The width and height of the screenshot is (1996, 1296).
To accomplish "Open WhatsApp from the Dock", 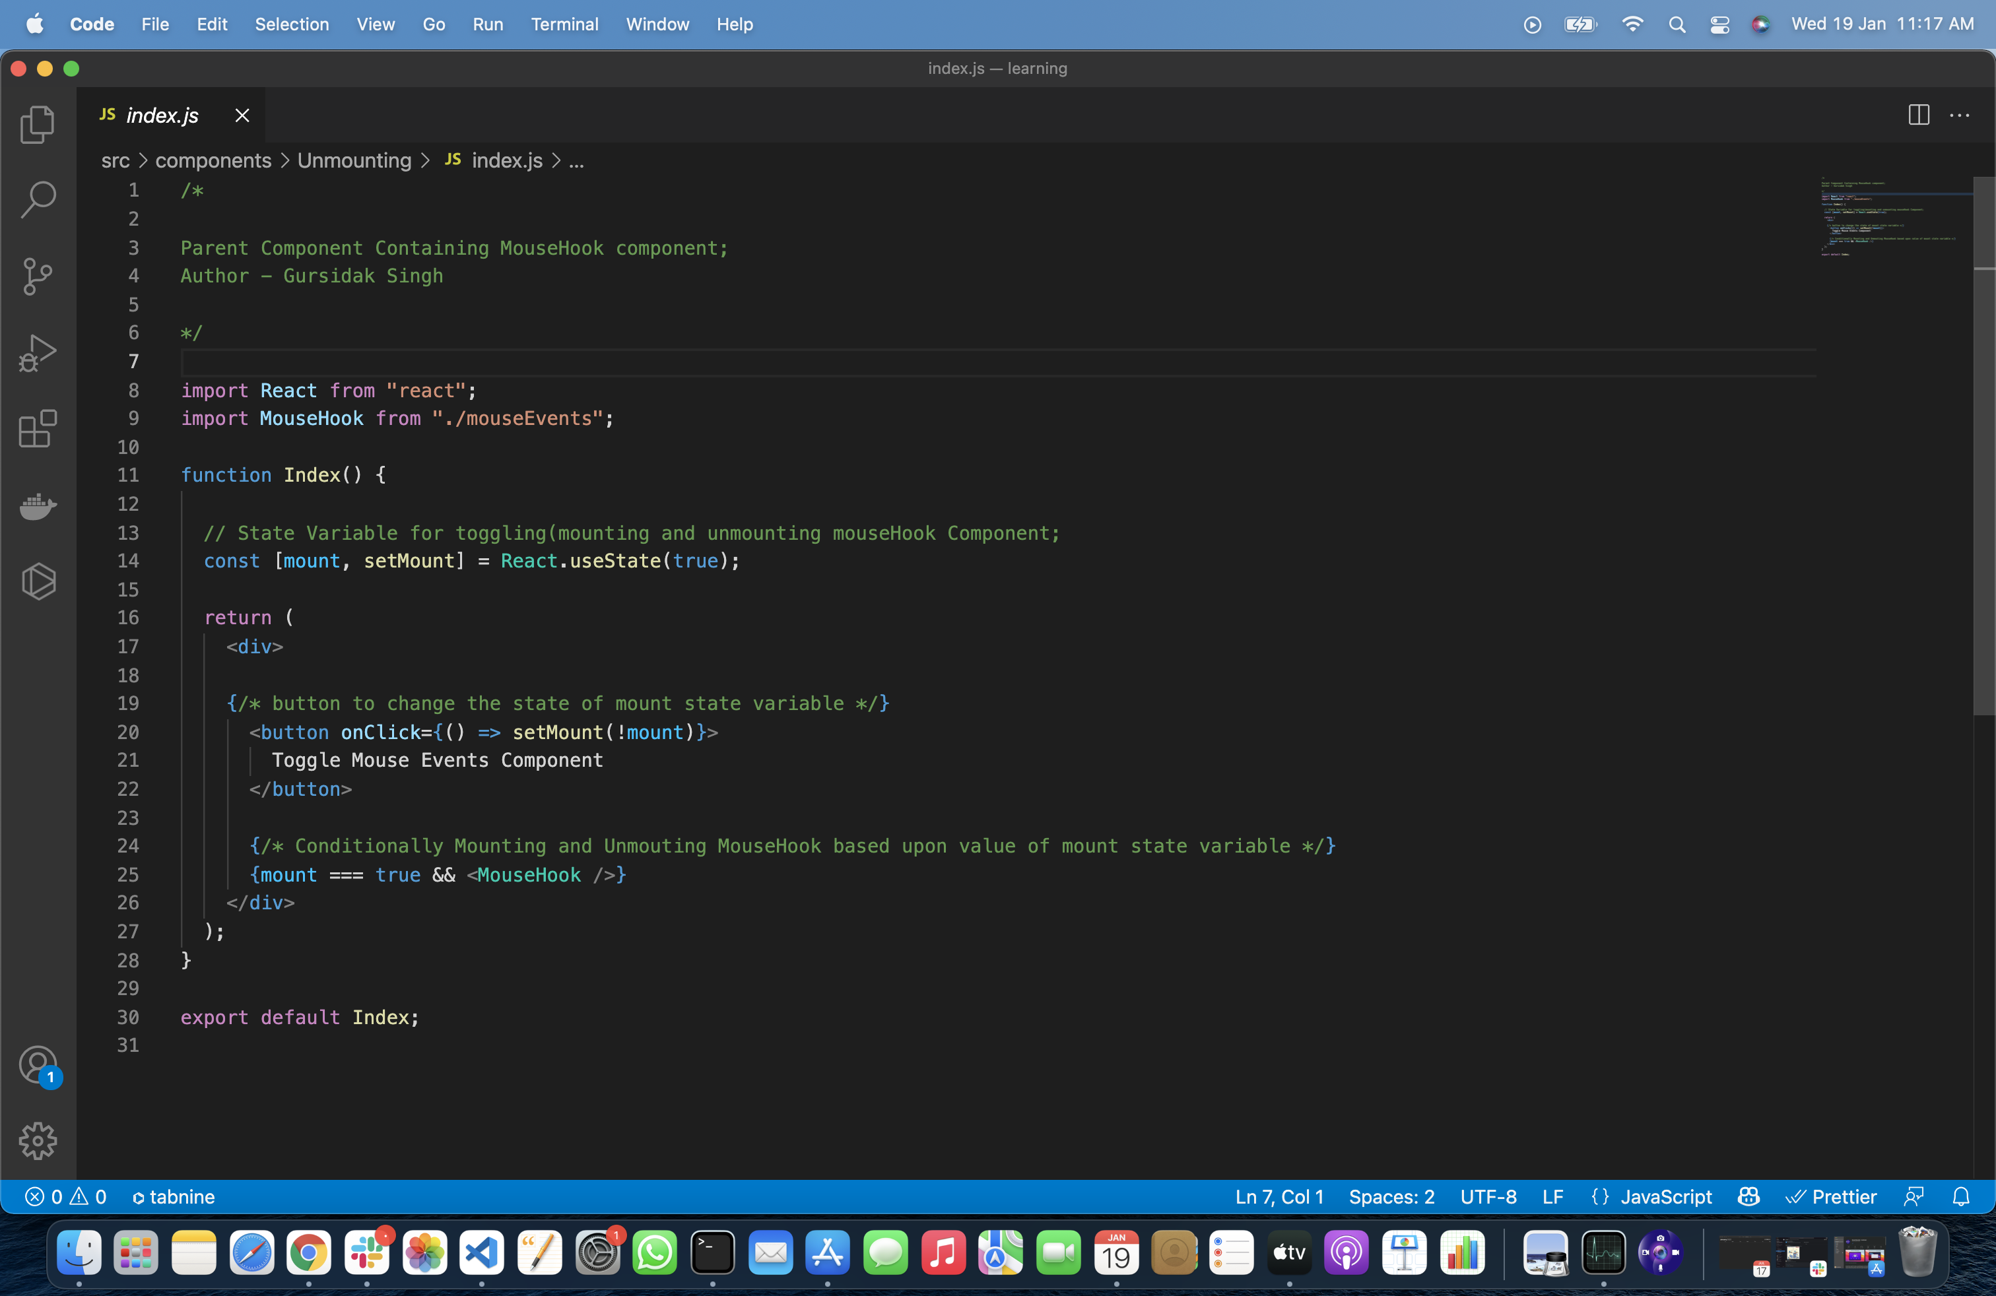I will pyautogui.click(x=655, y=1252).
